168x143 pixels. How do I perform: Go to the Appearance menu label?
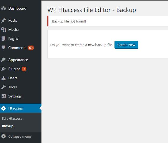click(18, 60)
